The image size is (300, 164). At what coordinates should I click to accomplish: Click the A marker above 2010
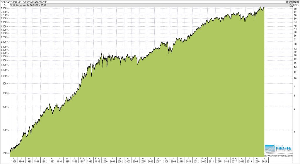[181, 158]
